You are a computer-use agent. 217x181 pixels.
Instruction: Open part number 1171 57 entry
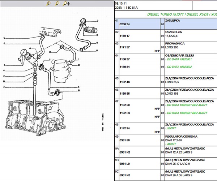coord(124,47)
